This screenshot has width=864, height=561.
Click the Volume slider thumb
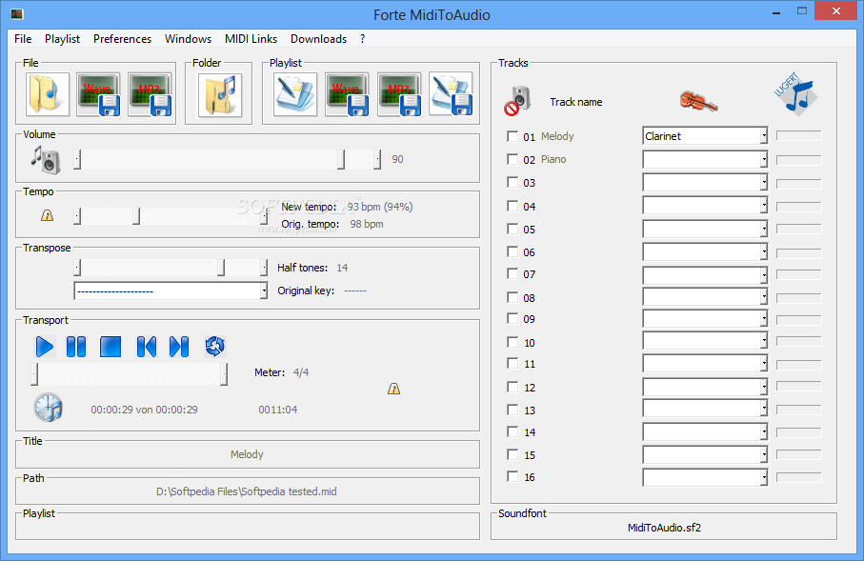coord(341,159)
